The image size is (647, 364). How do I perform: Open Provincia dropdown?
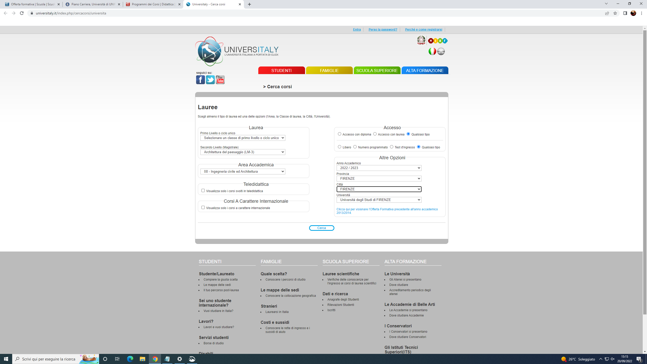click(x=379, y=179)
